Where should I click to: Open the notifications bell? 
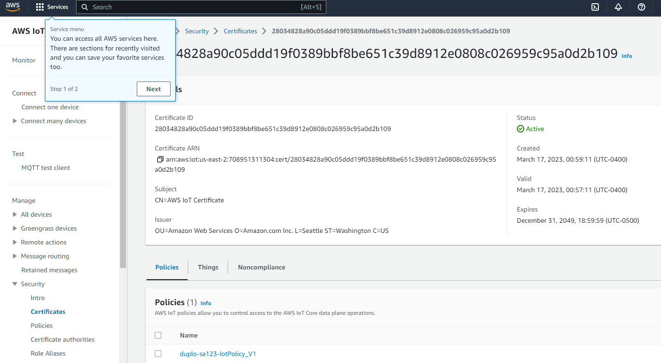[x=618, y=7]
